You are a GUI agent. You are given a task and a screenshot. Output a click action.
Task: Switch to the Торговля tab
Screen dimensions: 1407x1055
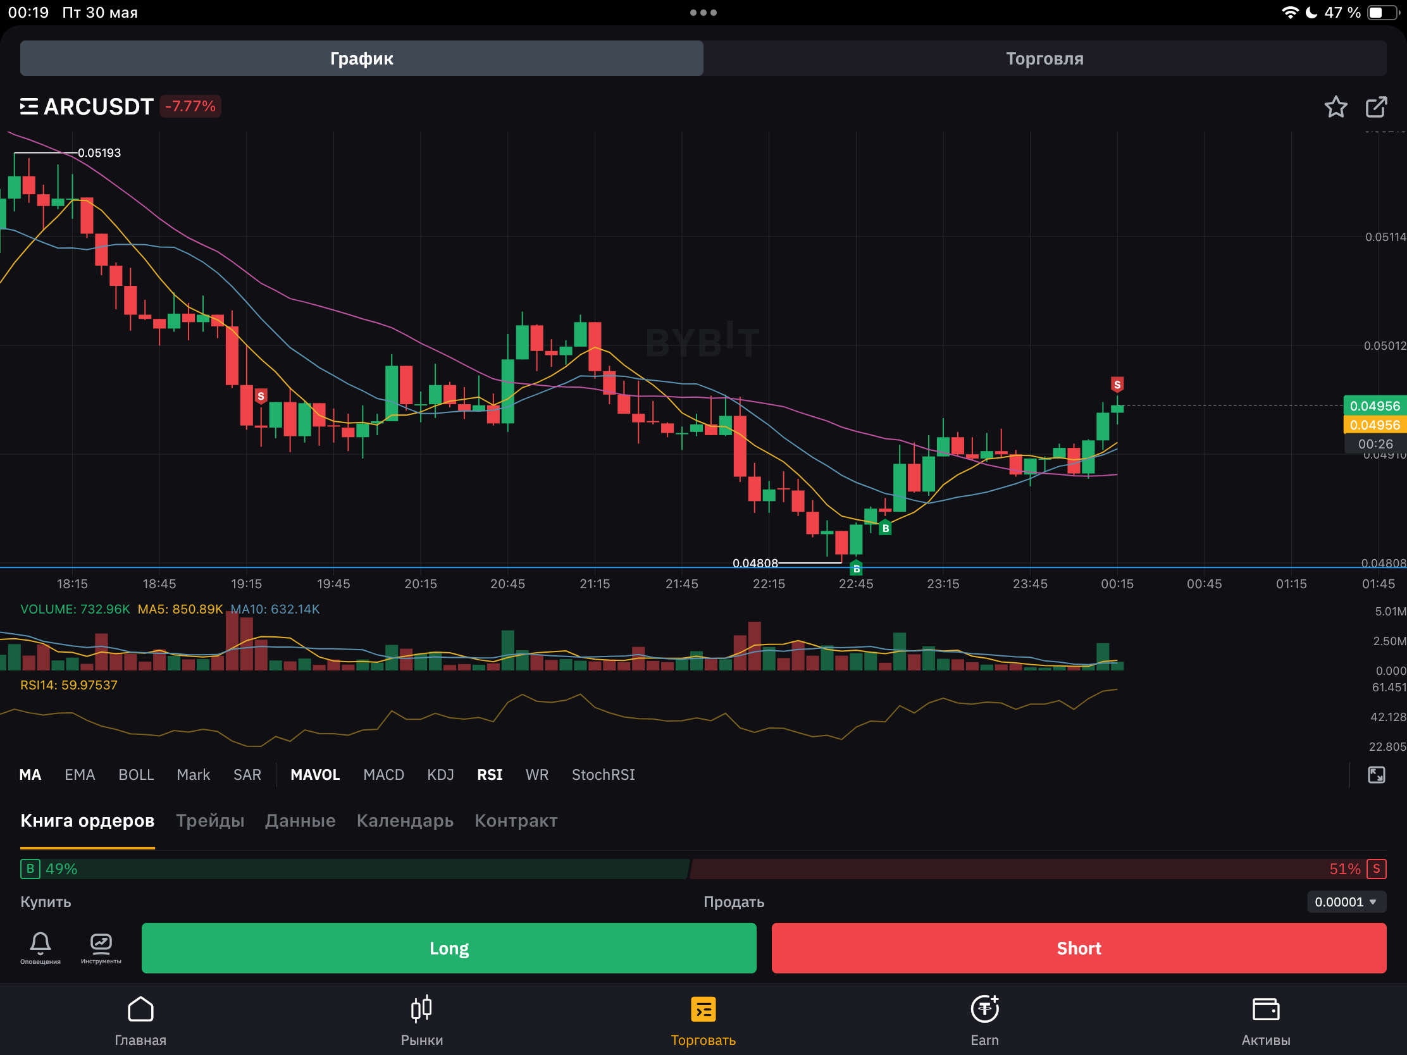1044,58
